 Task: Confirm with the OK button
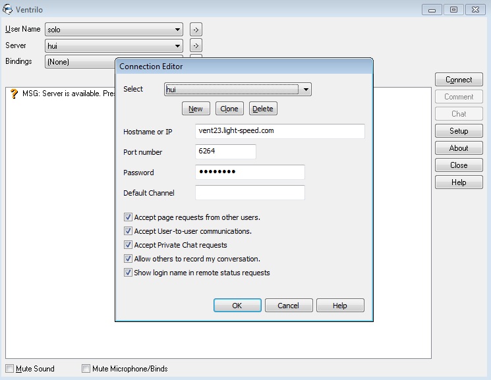[237, 305]
